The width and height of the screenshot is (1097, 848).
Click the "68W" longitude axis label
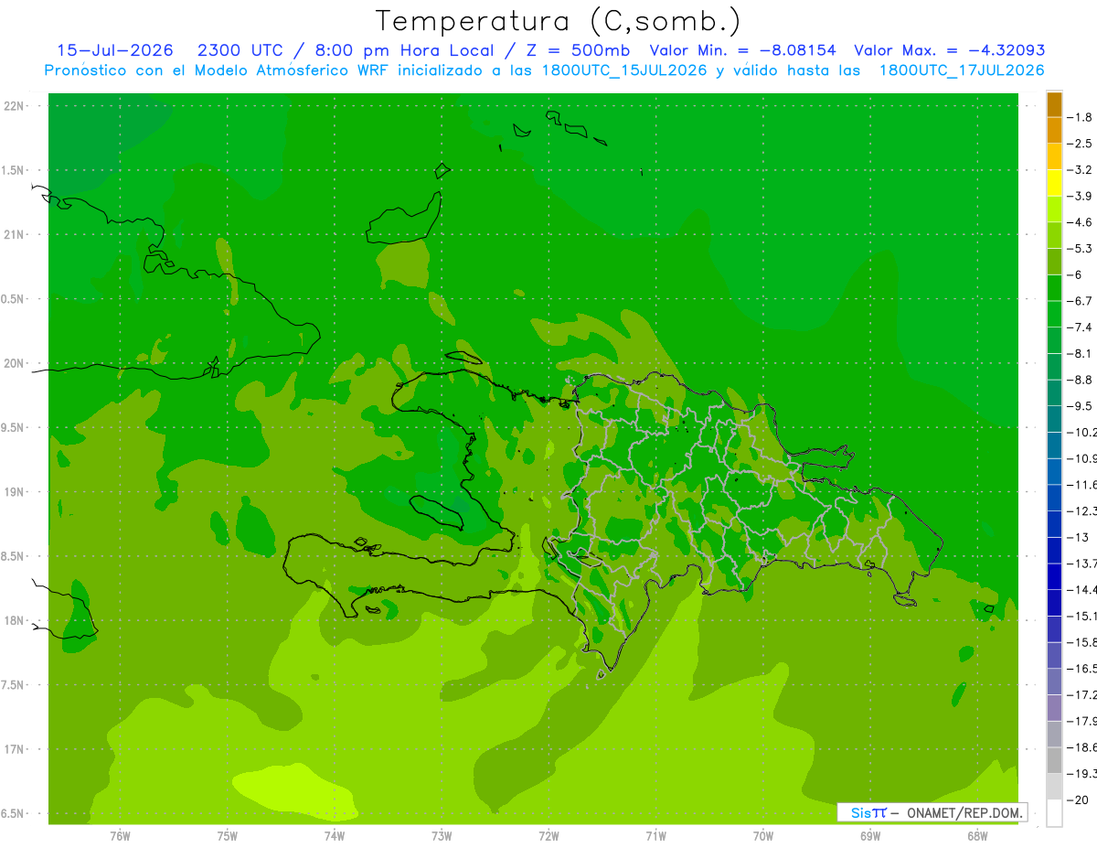(x=977, y=836)
